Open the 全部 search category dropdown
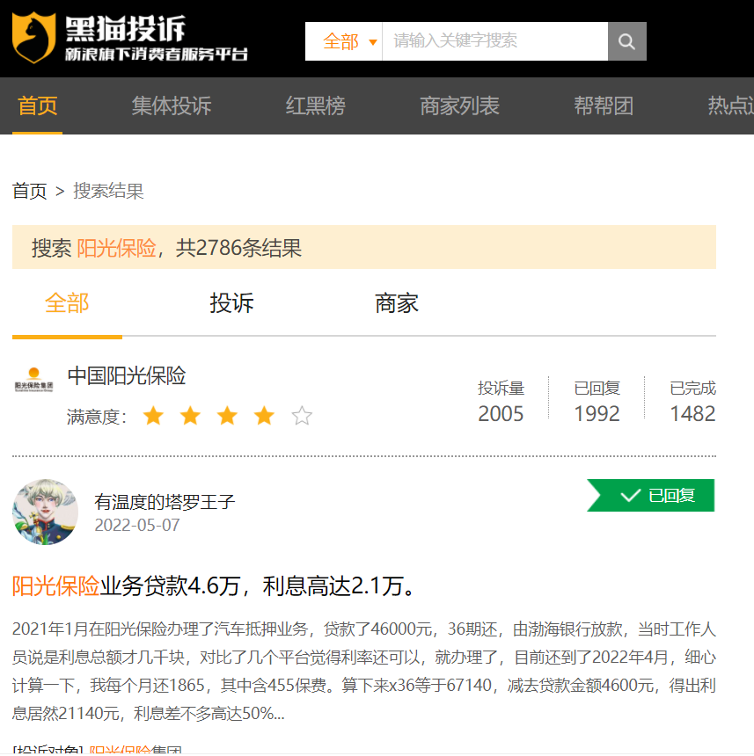754x756 pixels. coord(344,41)
